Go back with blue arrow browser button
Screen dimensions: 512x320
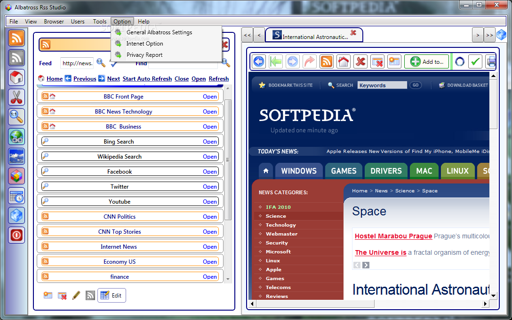[x=259, y=61]
